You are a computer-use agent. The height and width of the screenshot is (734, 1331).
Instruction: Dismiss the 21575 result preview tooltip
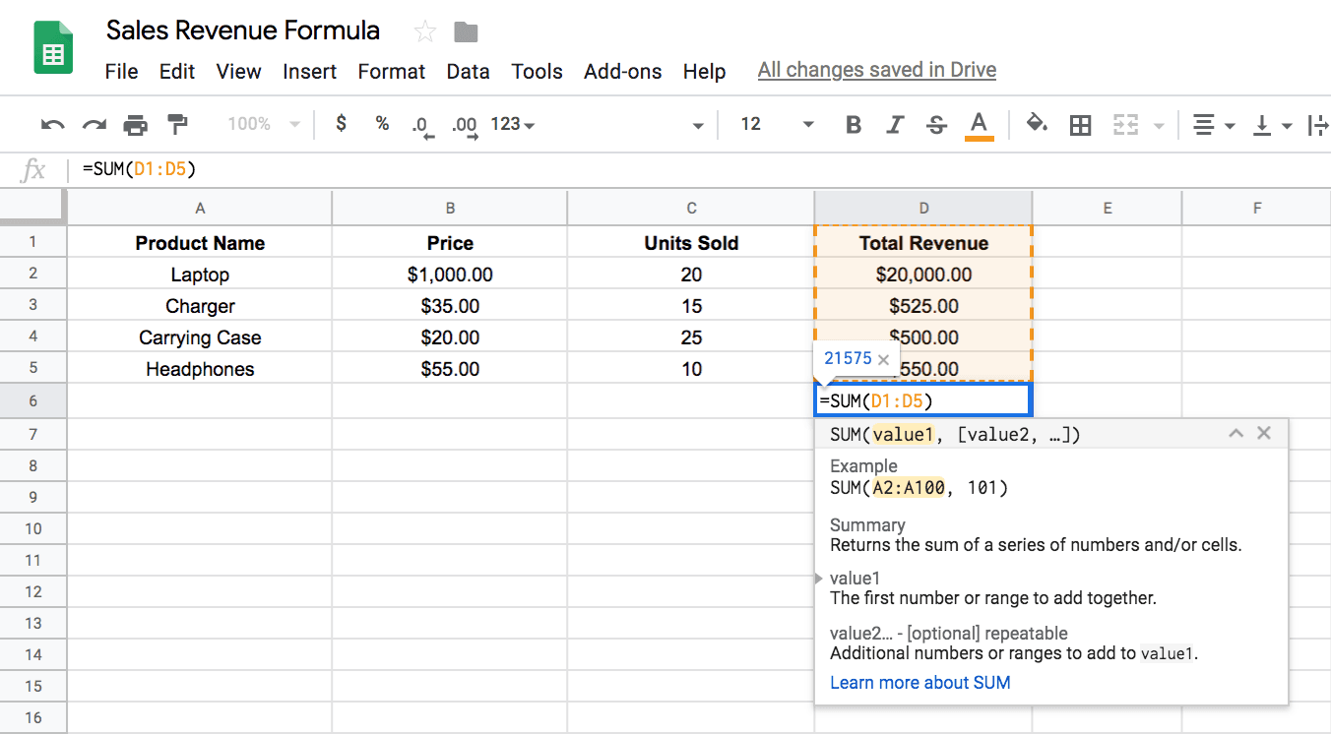(883, 360)
